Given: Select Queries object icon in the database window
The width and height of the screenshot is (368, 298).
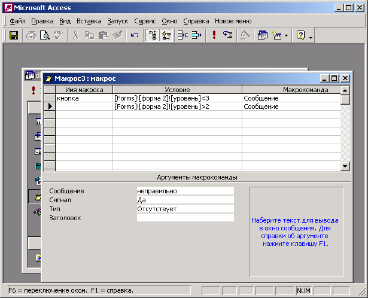Looking at the screenshot, I should 38,136.
